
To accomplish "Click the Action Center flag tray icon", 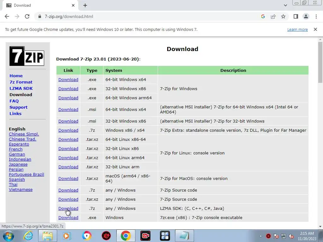I will click(276, 236).
